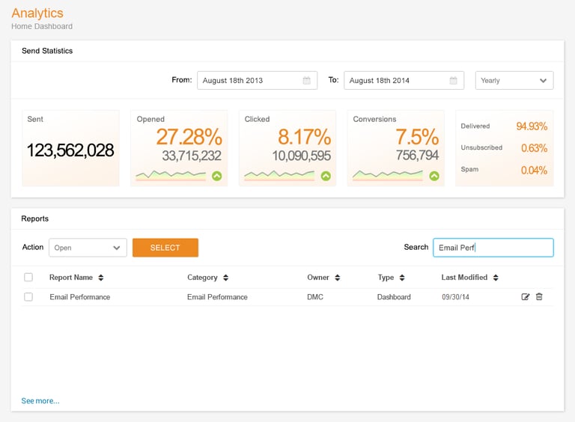Screen dimensions: 575x422
Task: Click the Reports panel heading
Action: [35, 218]
